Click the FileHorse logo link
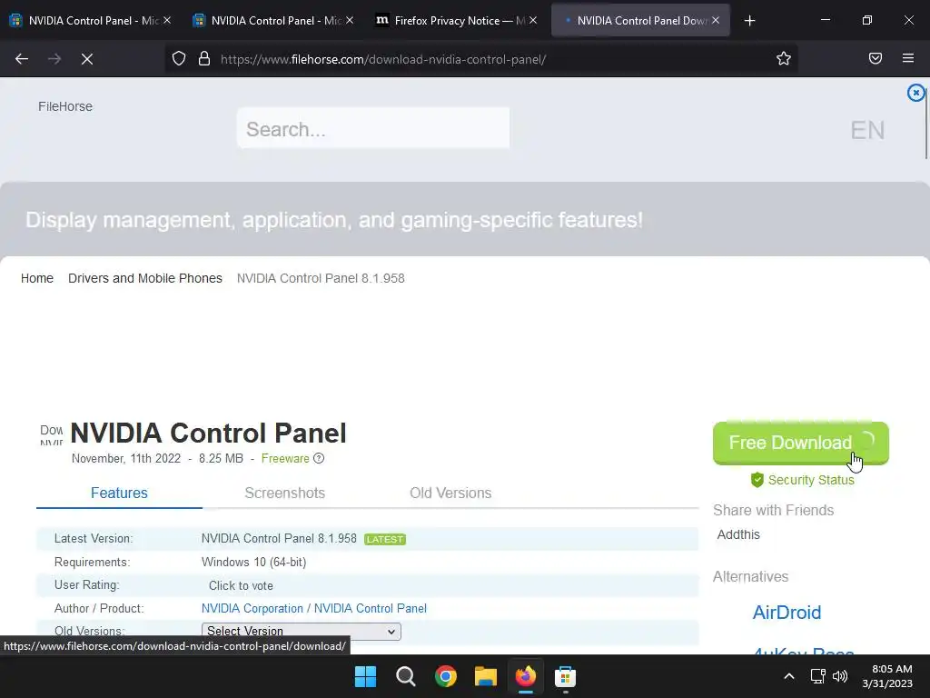This screenshot has height=698, width=930. point(65,106)
